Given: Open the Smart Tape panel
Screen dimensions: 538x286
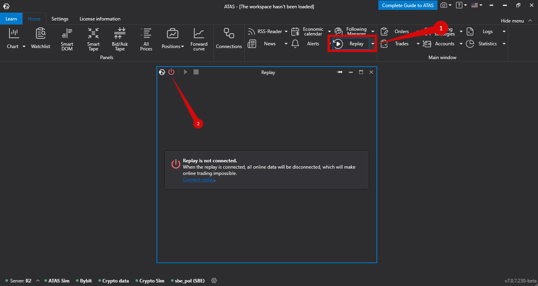Looking at the screenshot, I should tap(93, 39).
